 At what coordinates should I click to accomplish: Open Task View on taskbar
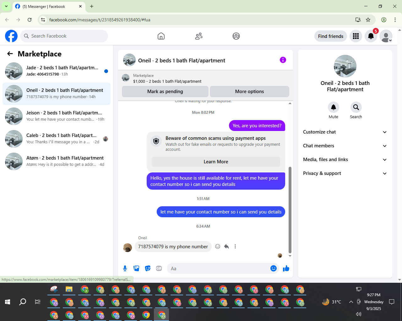click(x=38, y=302)
